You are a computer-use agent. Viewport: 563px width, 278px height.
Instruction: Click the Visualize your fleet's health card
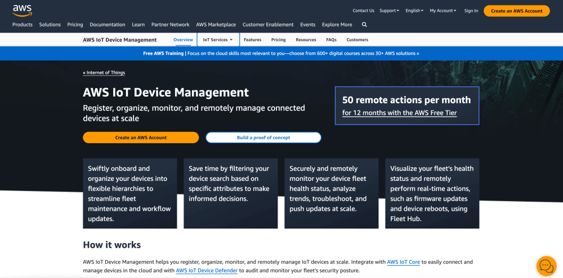(x=432, y=193)
